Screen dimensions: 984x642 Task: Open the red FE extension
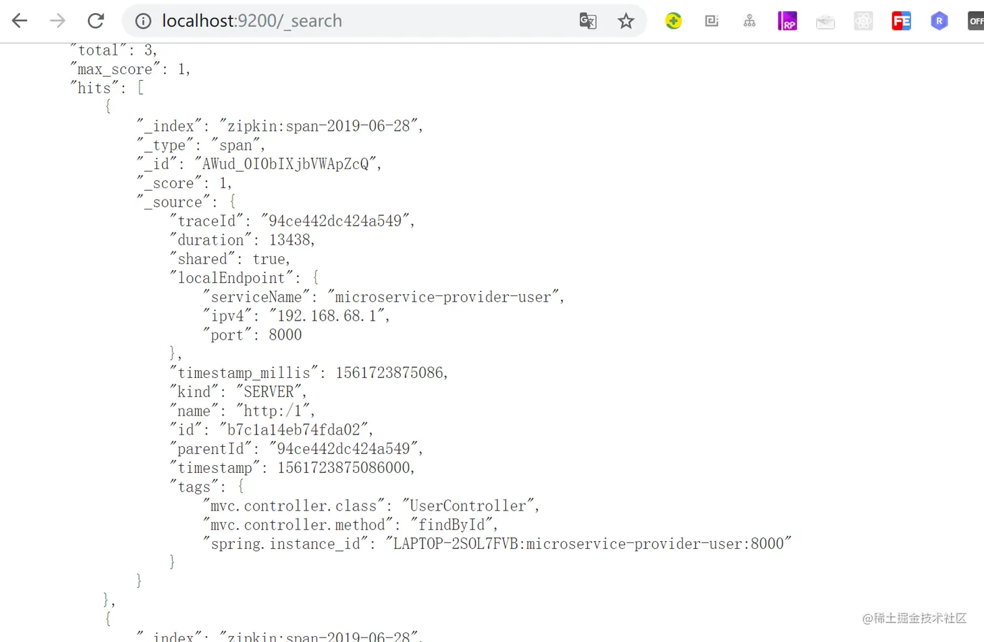tap(901, 21)
